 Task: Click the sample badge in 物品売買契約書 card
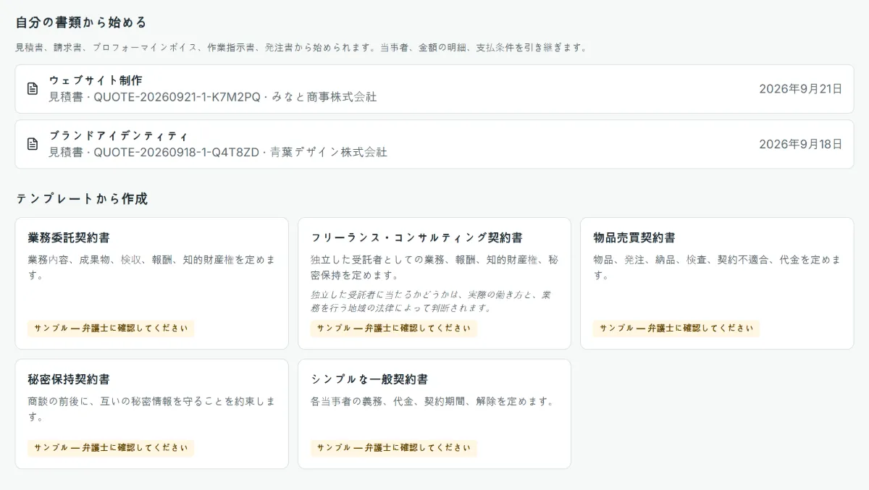coord(676,328)
